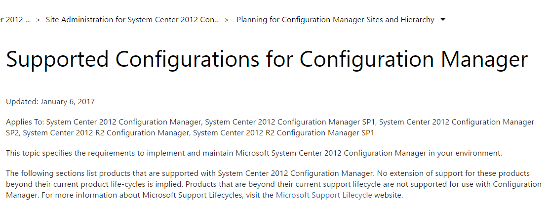Click "System Center 2012 R2 Configuration Manager SP1" text
Screen dimensions: 550x209
284,132
